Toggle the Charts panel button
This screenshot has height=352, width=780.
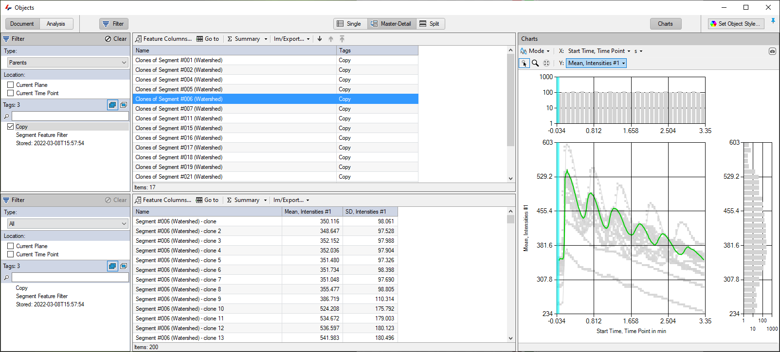click(666, 24)
